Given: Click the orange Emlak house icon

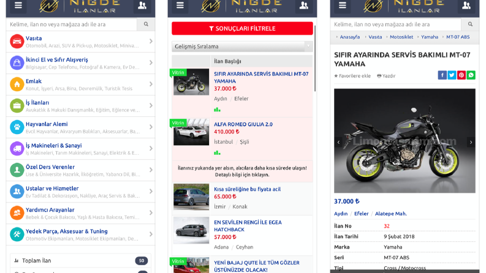Looking at the screenshot, I should click(17, 84).
